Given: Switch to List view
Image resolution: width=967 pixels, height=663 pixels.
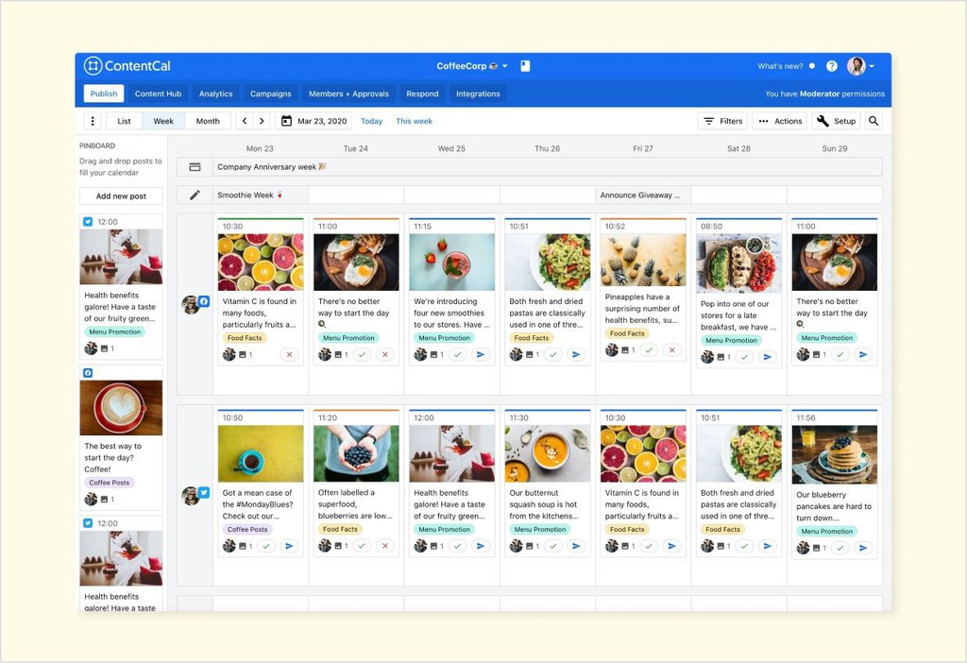Looking at the screenshot, I should point(124,121).
